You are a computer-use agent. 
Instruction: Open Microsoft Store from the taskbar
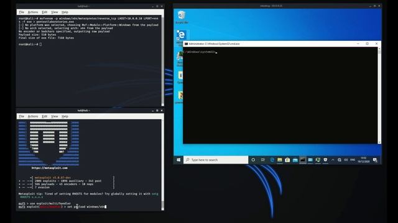point(287,160)
